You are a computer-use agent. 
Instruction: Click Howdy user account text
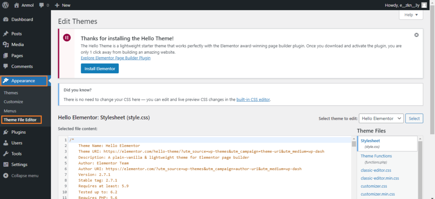402,5
